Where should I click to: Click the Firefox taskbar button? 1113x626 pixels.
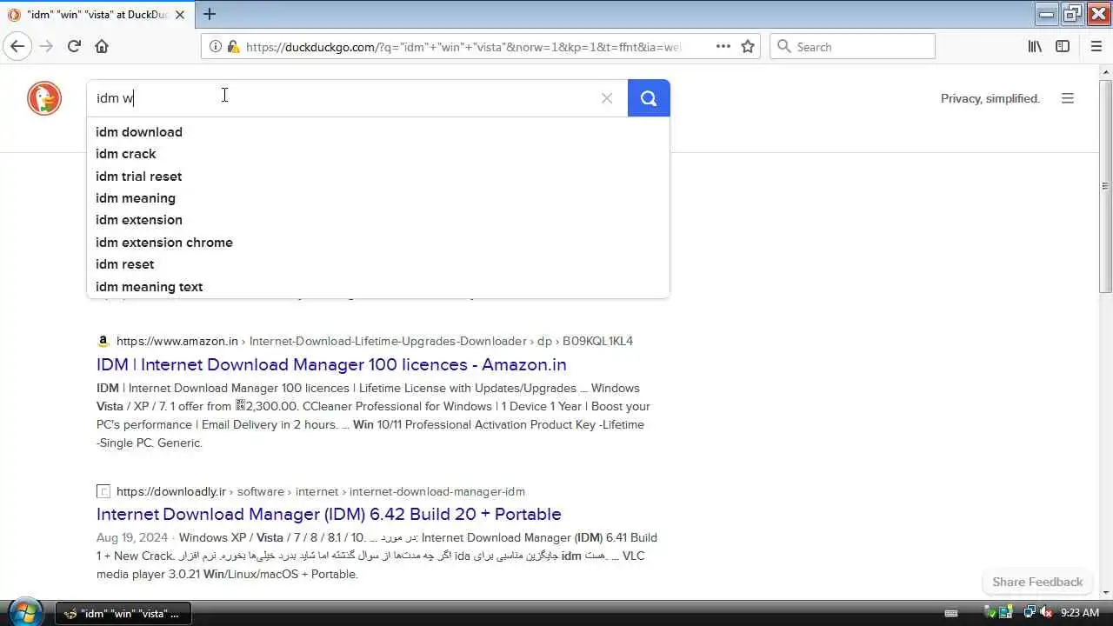123,613
